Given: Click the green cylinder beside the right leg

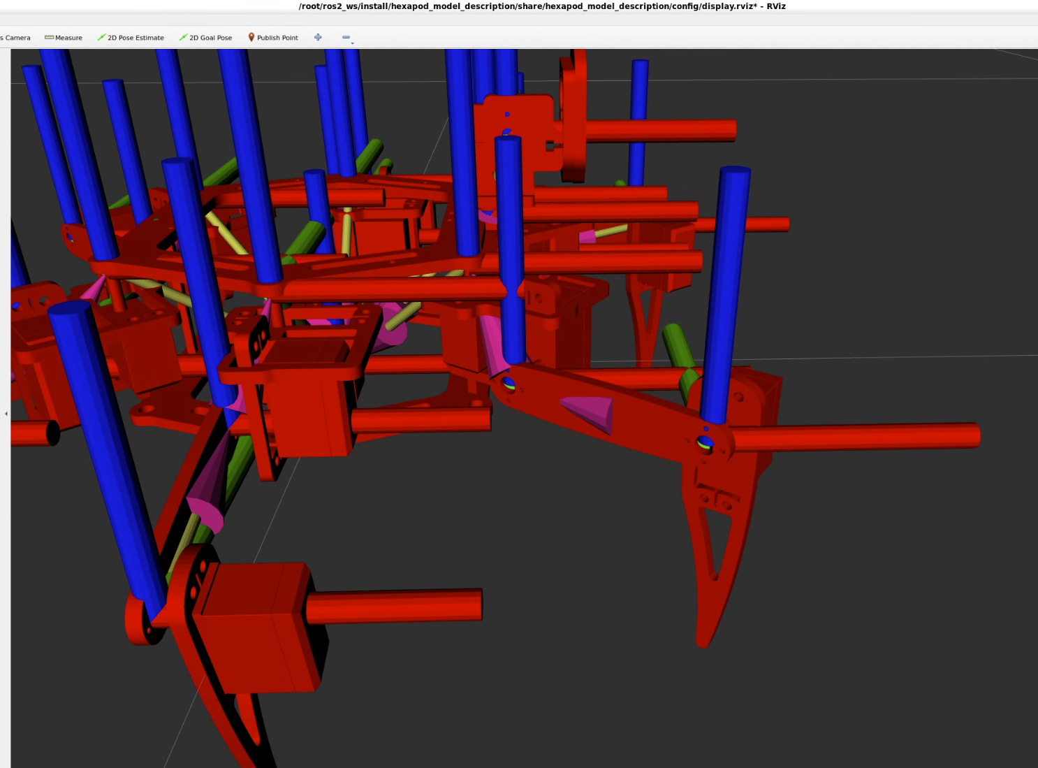Looking at the screenshot, I should 679,349.
